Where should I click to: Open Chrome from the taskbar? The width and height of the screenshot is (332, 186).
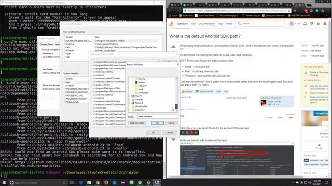coord(98,182)
